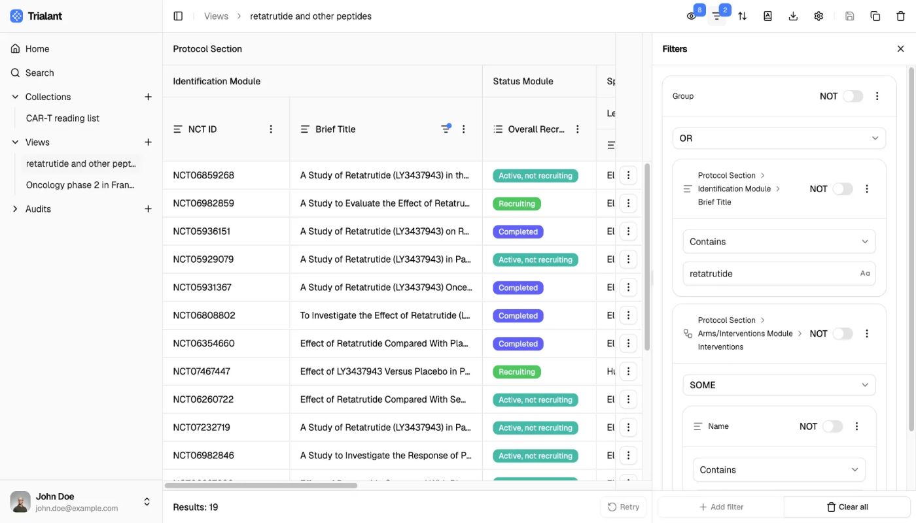Click Views breadcrumb link
This screenshot has height=523, width=916.
click(216, 16)
